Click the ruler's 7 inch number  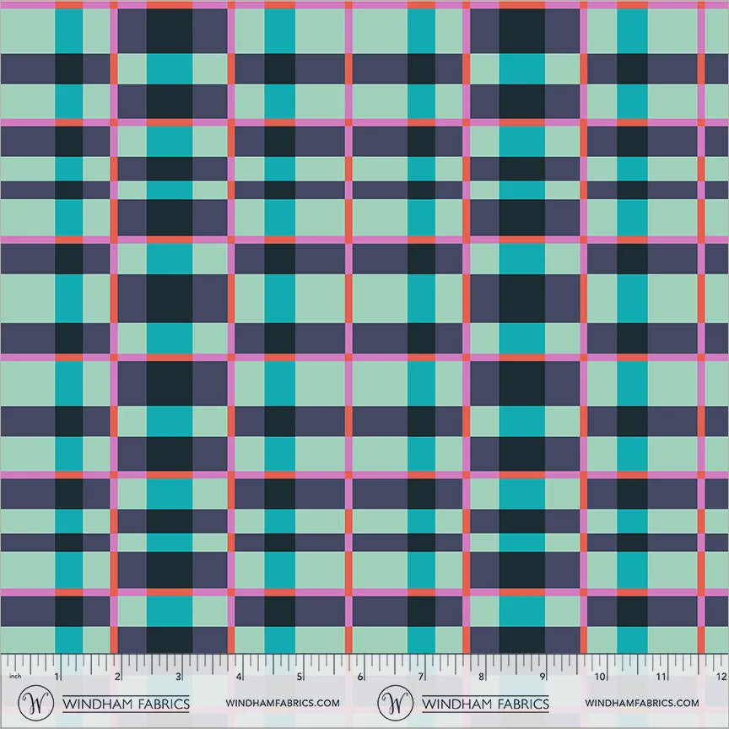tap(421, 677)
